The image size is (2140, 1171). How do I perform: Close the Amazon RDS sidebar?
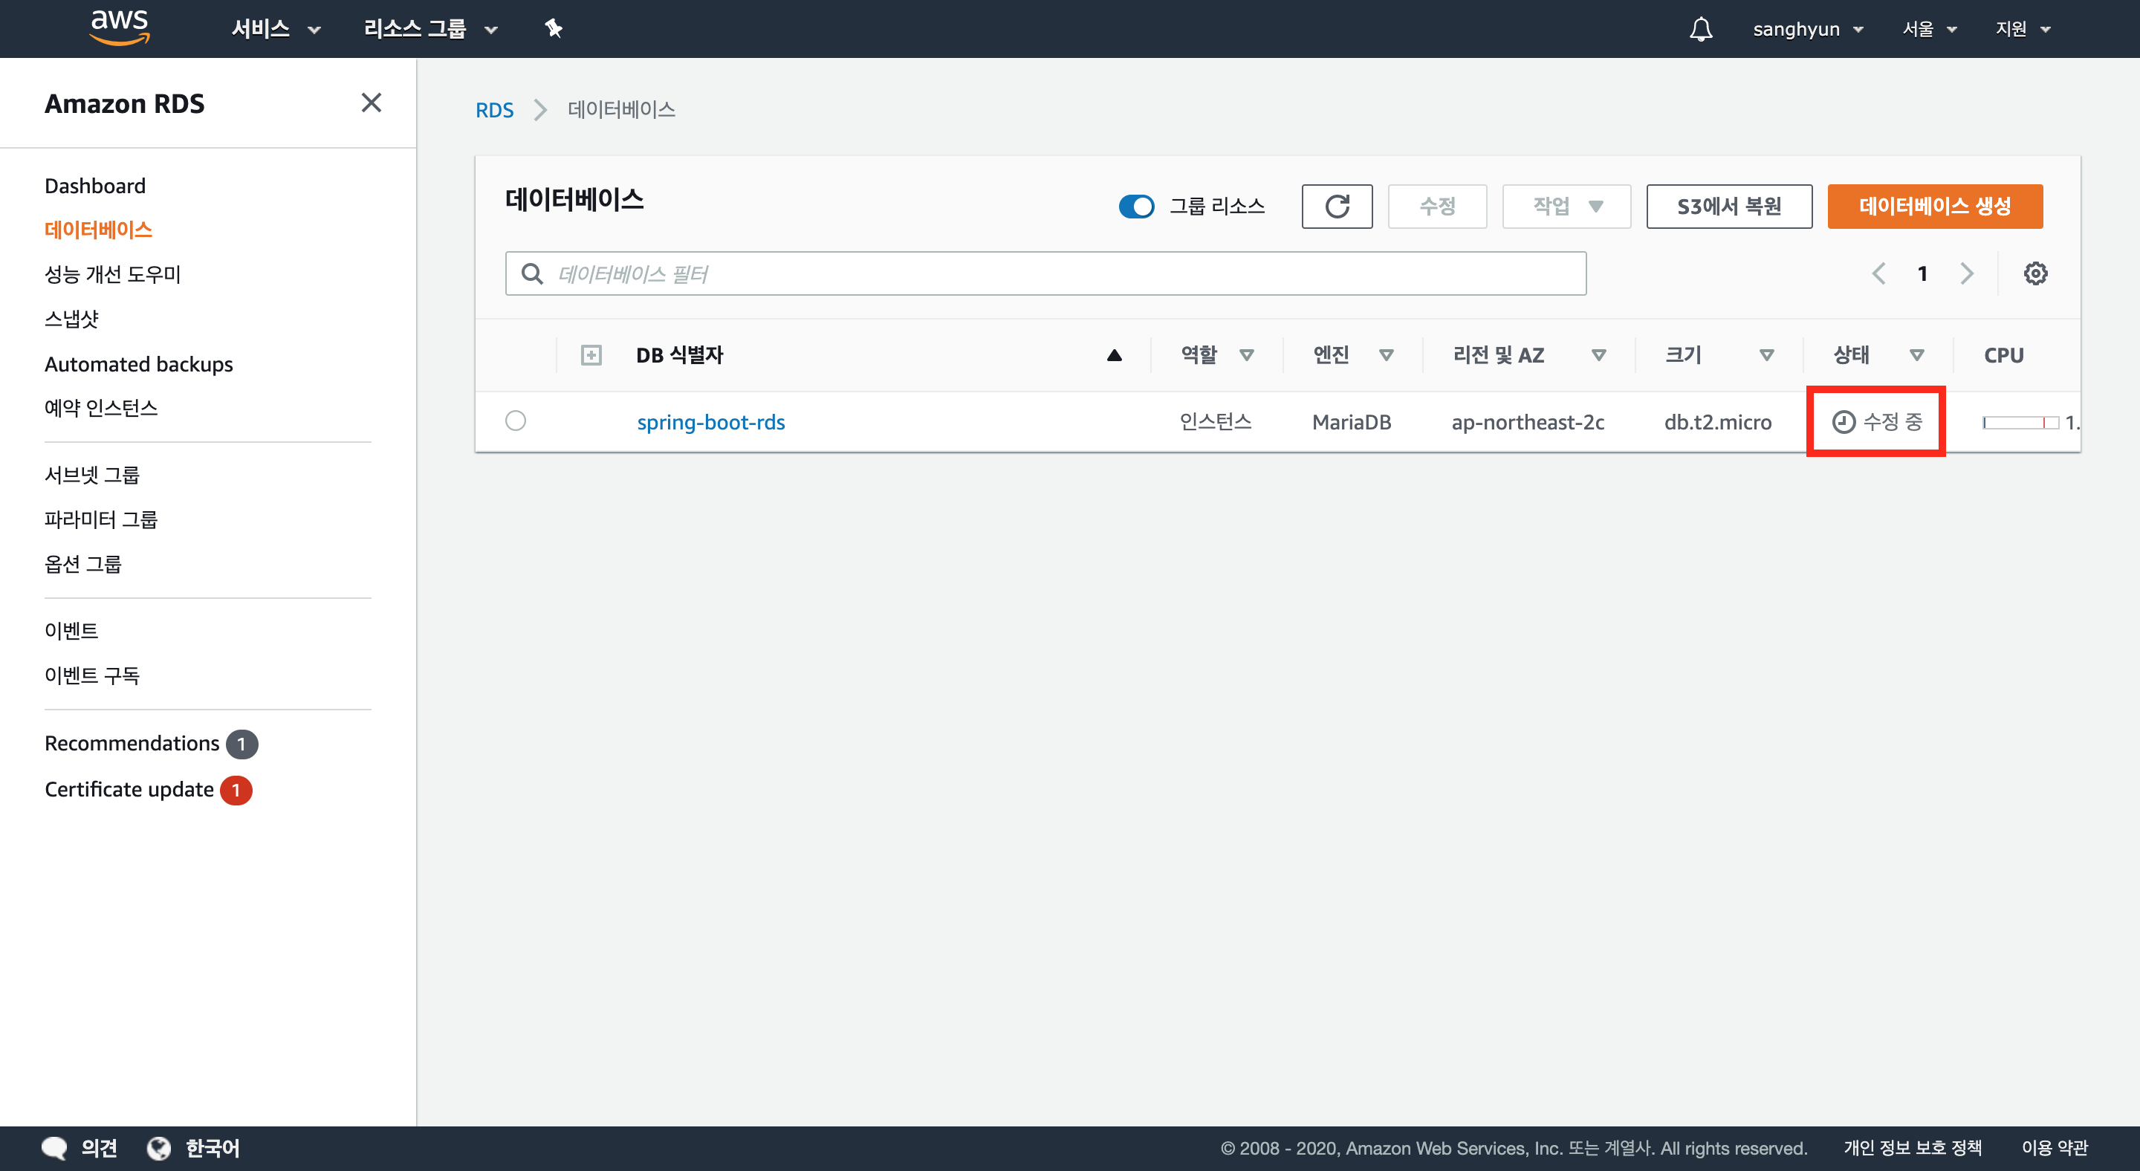click(371, 103)
